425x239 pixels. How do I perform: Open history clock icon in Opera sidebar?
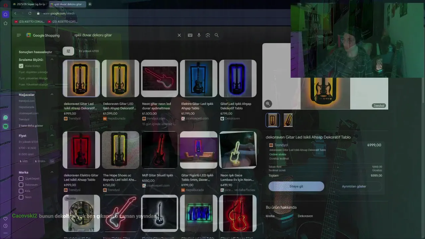(5, 226)
